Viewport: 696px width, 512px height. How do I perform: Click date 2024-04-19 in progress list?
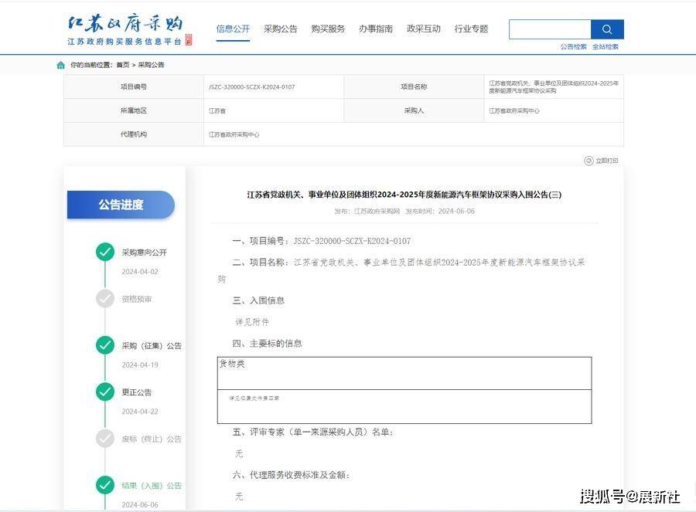coord(140,365)
